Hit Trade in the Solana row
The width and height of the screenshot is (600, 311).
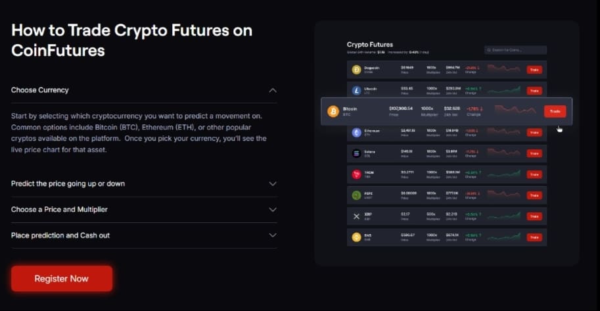coord(534,153)
